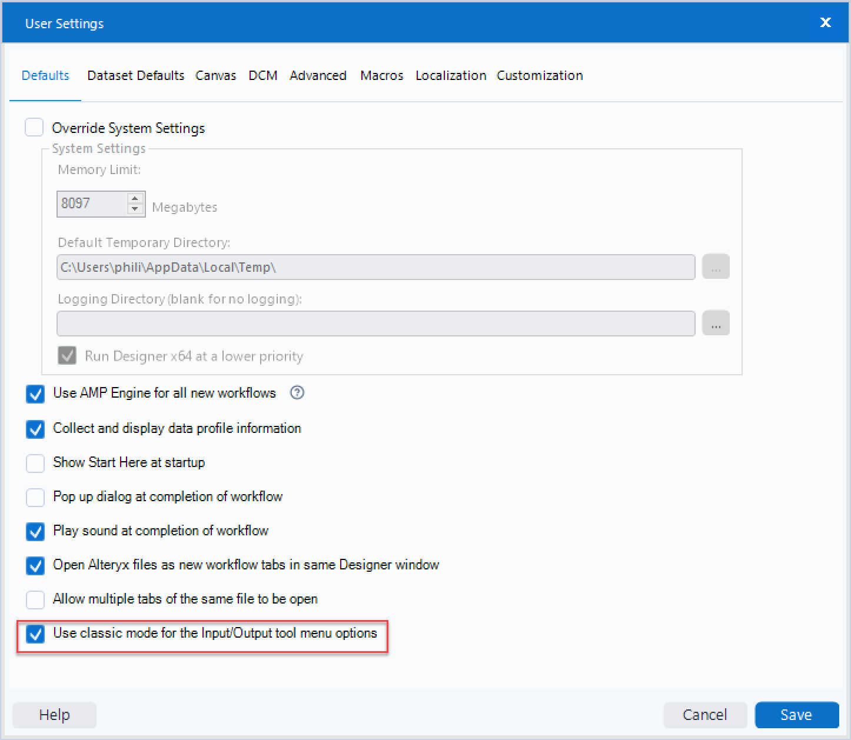This screenshot has width=851, height=740.
Task: Switch to the Dataset Defaults tab
Action: coord(135,75)
